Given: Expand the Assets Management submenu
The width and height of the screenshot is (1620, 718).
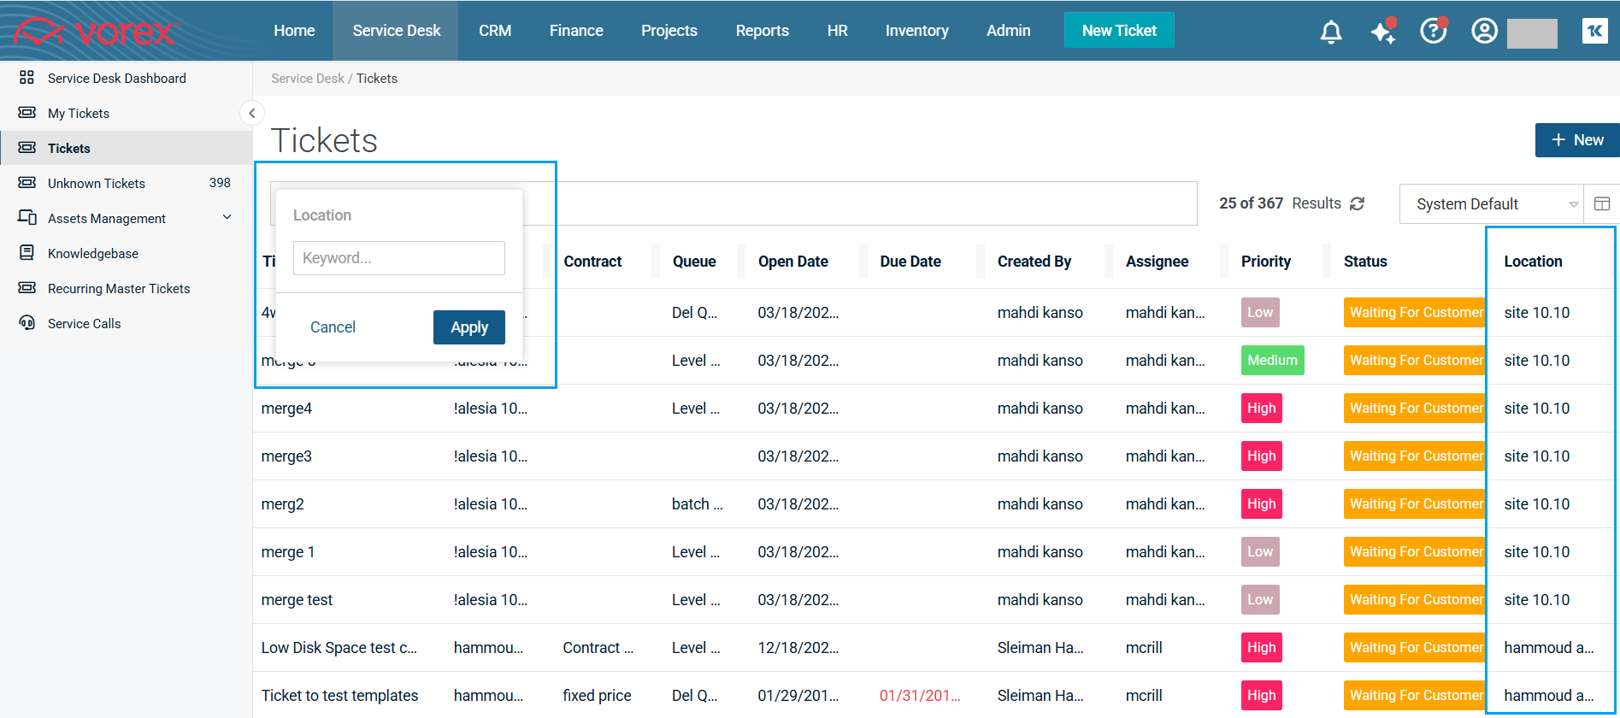Looking at the screenshot, I should [x=227, y=218].
